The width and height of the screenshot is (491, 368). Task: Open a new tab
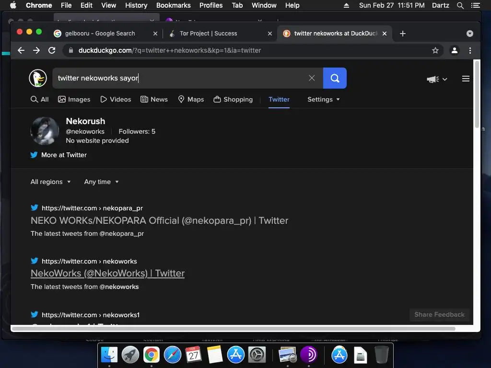point(403,34)
